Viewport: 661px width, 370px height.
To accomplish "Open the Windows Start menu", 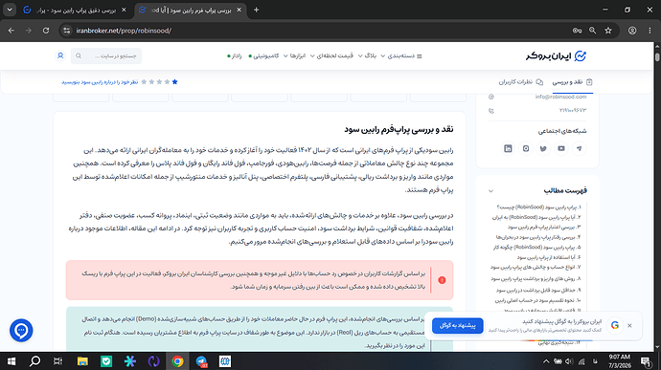I will coord(11,361).
